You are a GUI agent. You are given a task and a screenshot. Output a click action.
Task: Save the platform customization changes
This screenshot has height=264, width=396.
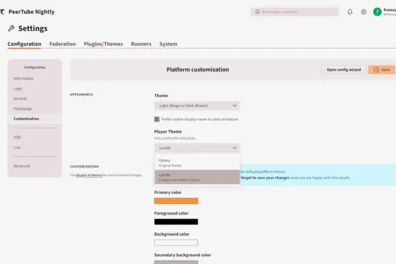click(381, 70)
